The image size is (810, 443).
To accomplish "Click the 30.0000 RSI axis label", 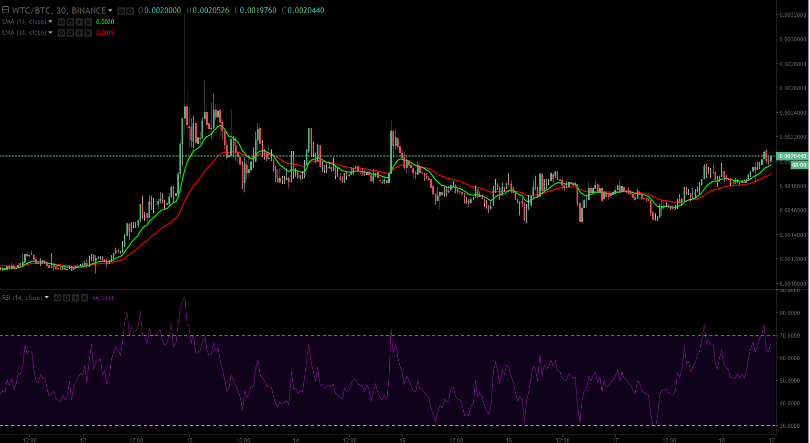I will pyautogui.click(x=790, y=426).
